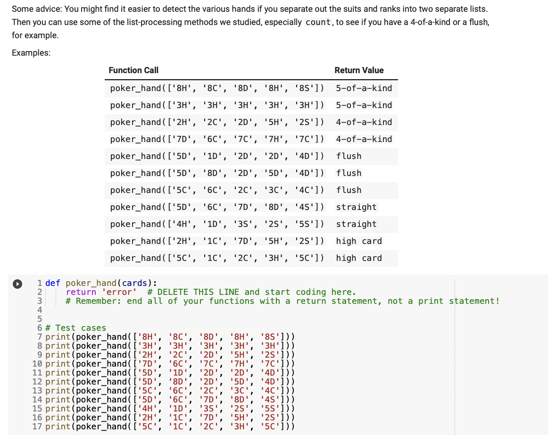Click '4-of-a-kind' return value in the 2H, 2C row
The image size is (548, 435).
[364, 122]
